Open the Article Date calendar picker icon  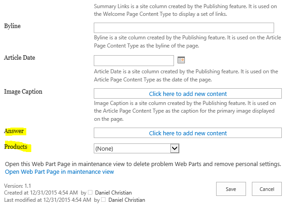click(x=181, y=60)
